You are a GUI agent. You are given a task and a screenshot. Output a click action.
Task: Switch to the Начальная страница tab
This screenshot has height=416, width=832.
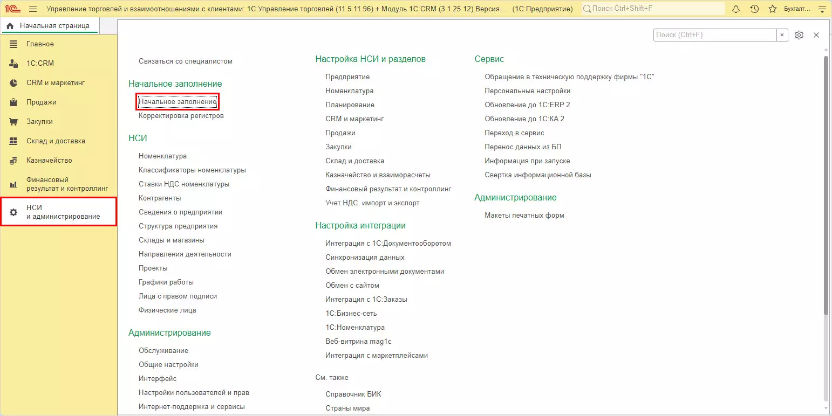tap(49, 26)
